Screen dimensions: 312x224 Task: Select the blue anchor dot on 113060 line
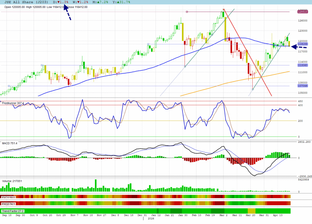(42, 65)
